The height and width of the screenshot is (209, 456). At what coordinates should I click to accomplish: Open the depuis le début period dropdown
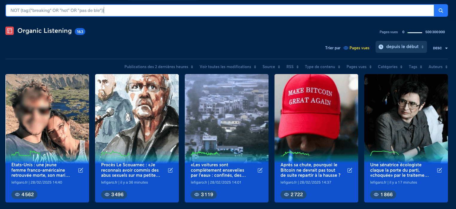coord(401,47)
